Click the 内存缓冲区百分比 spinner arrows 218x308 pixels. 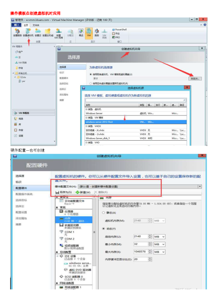pyautogui.click(x=150, y=259)
